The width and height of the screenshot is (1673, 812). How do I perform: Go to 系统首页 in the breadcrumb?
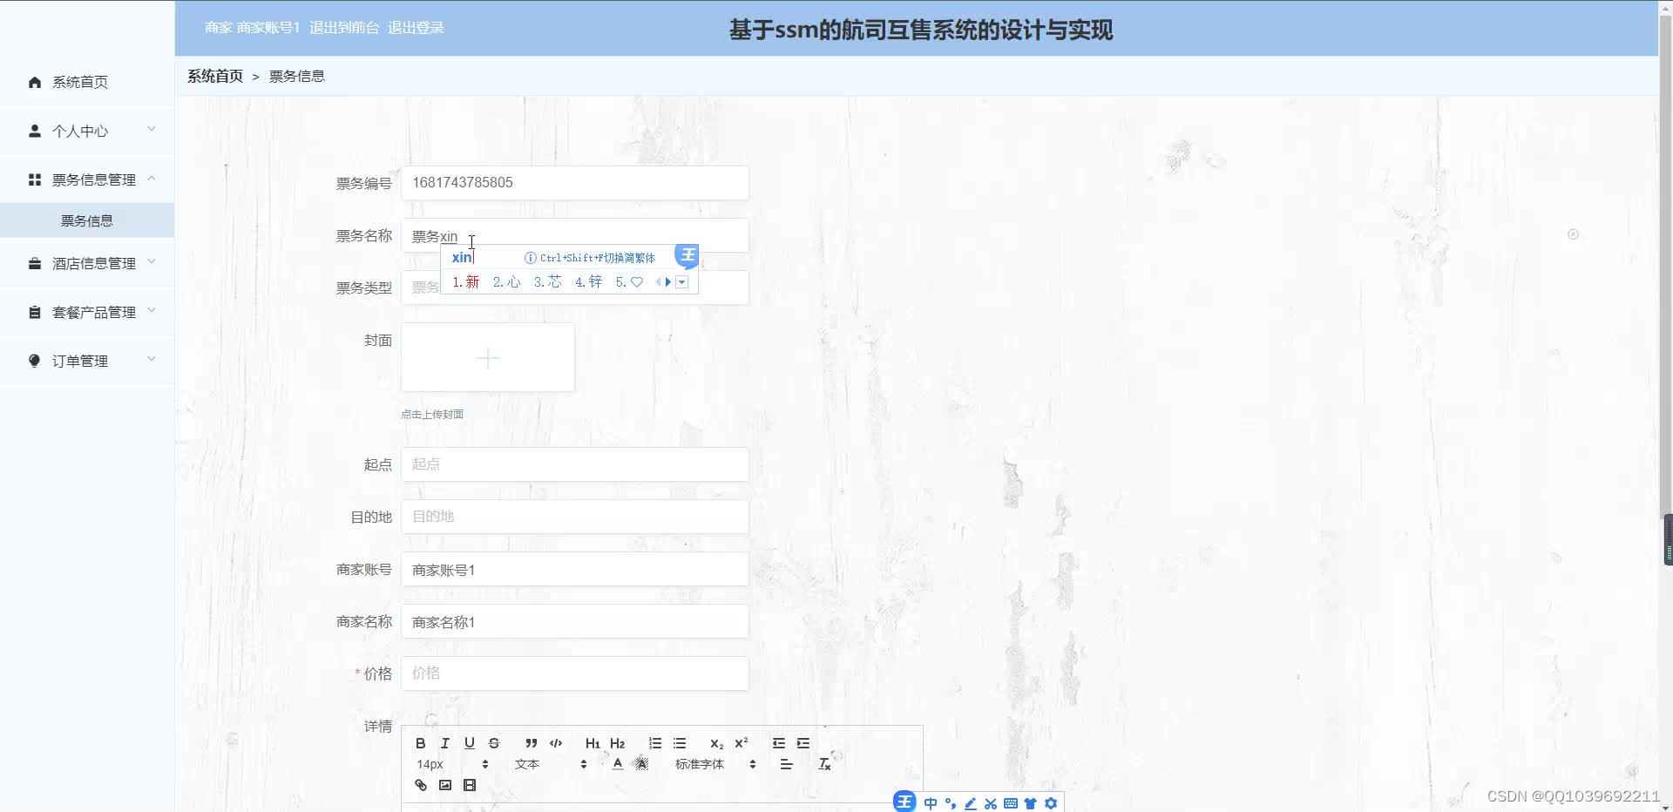click(x=215, y=76)
